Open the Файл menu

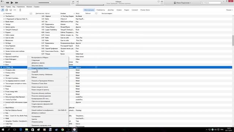3,7
